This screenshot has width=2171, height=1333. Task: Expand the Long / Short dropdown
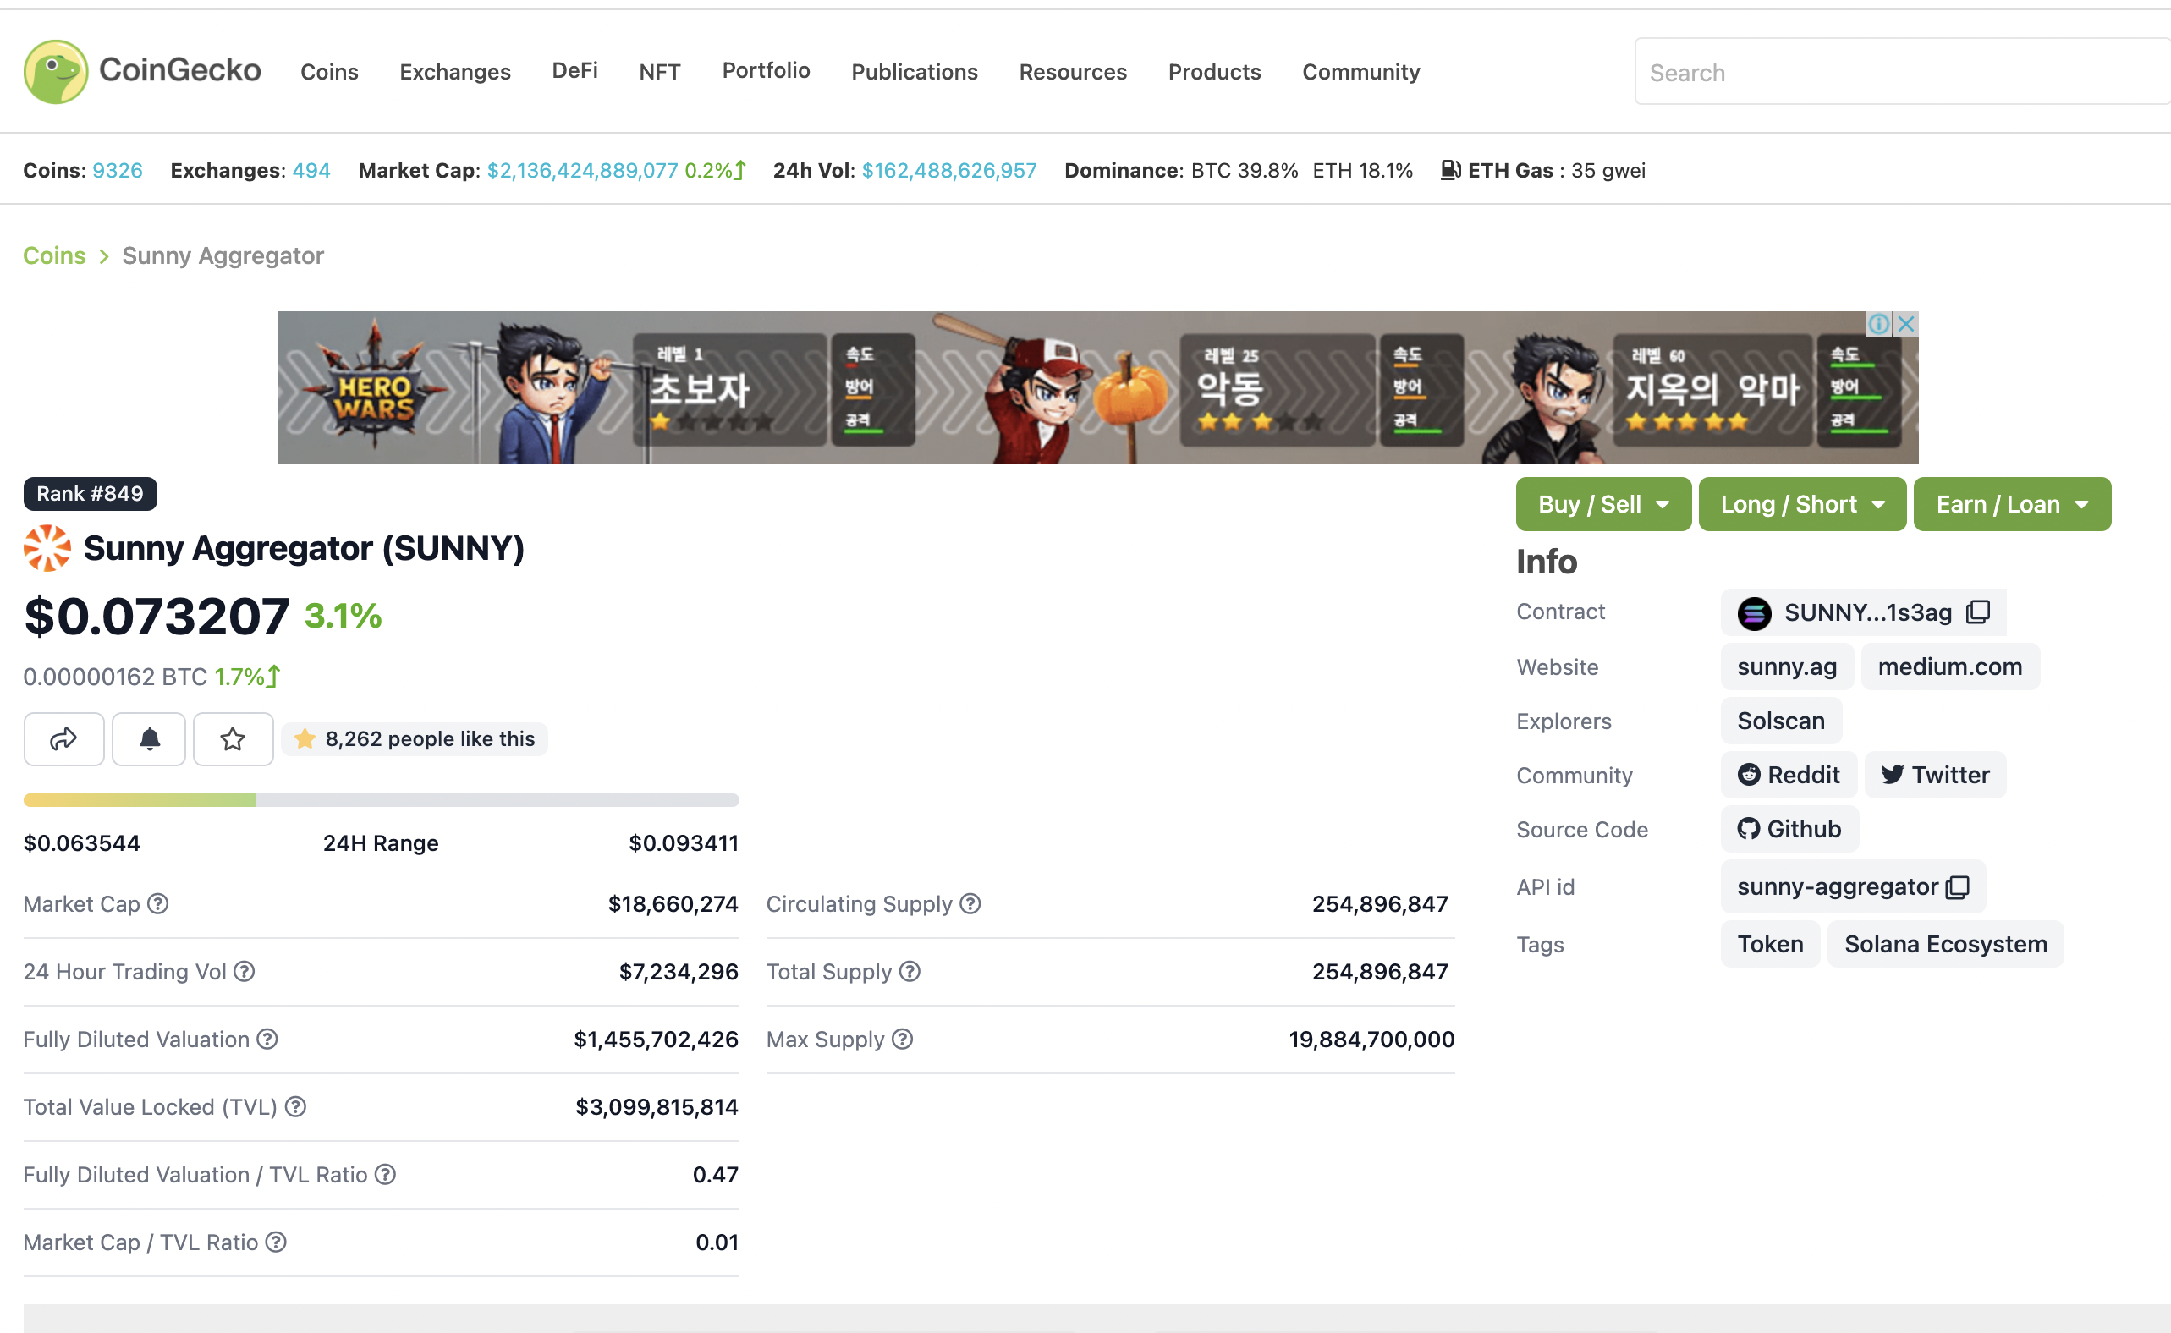coord(1801,504)
